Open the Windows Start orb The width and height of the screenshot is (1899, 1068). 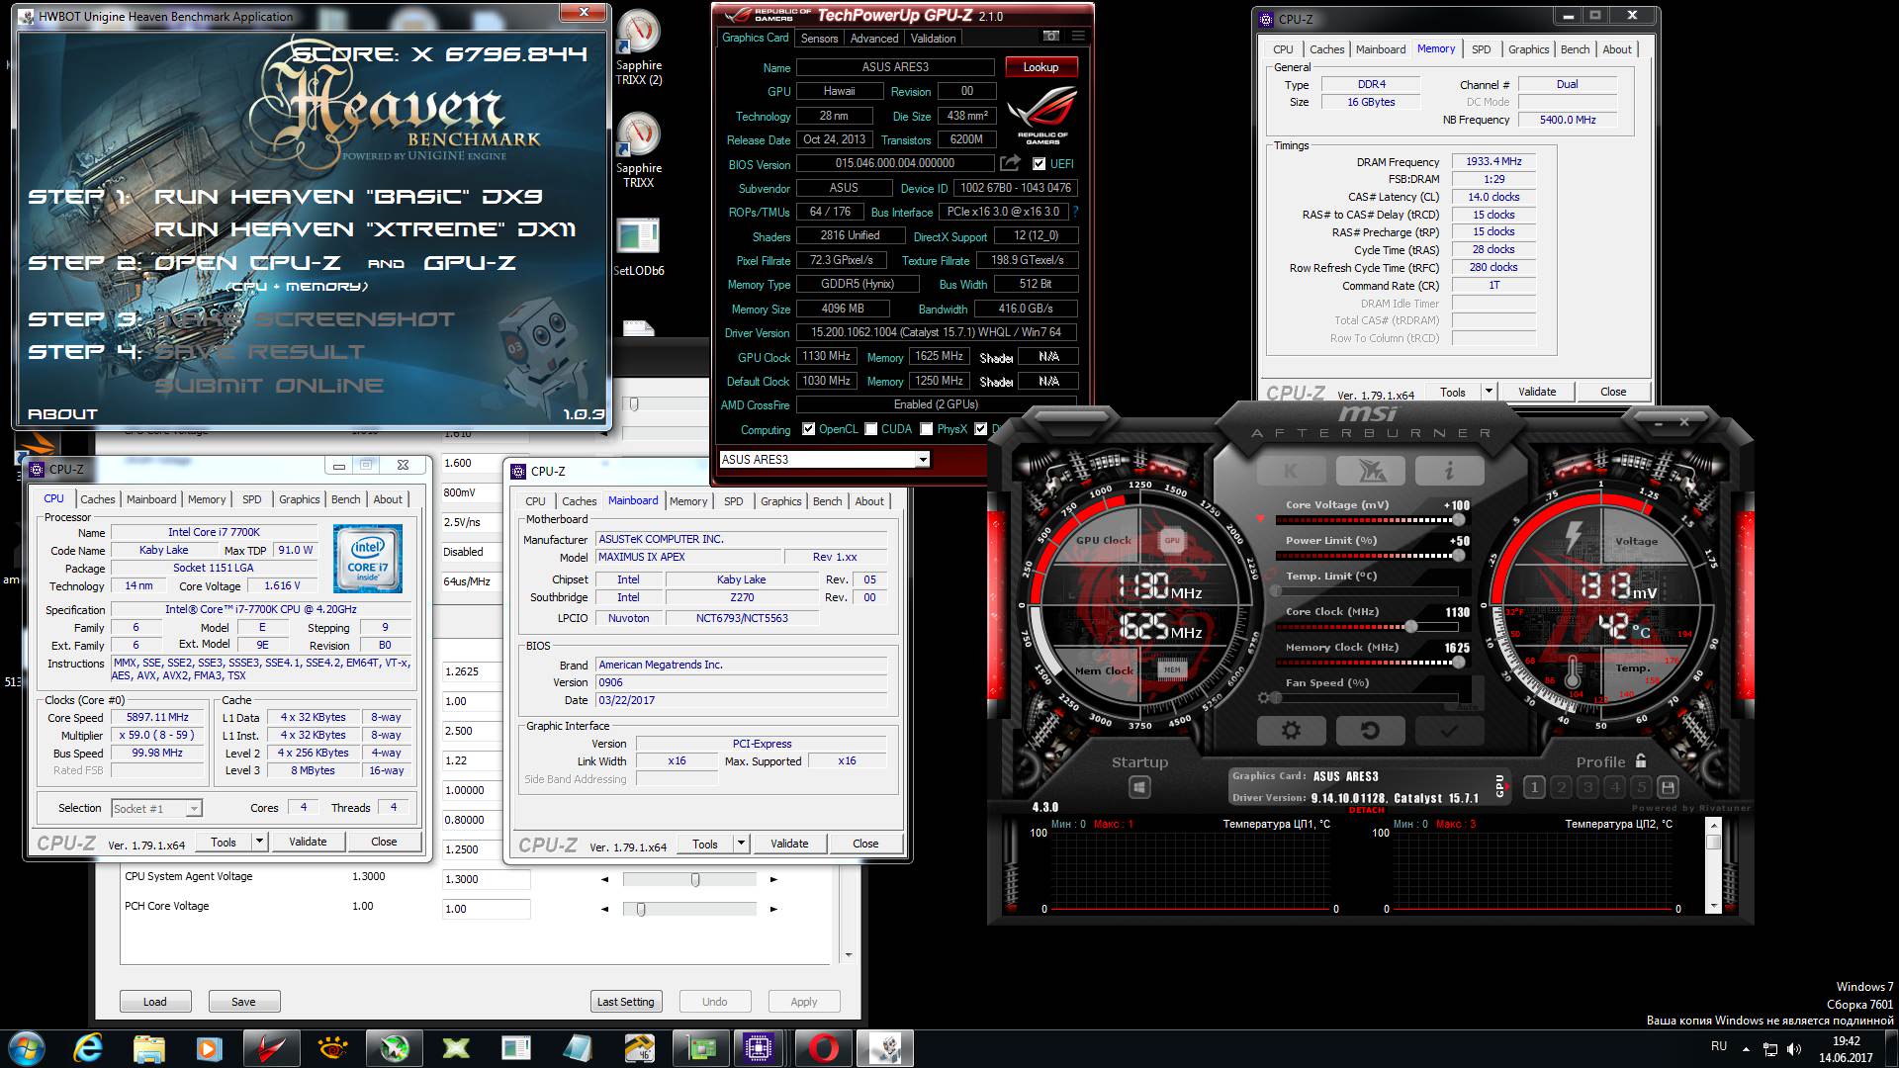pos(27,1048)
